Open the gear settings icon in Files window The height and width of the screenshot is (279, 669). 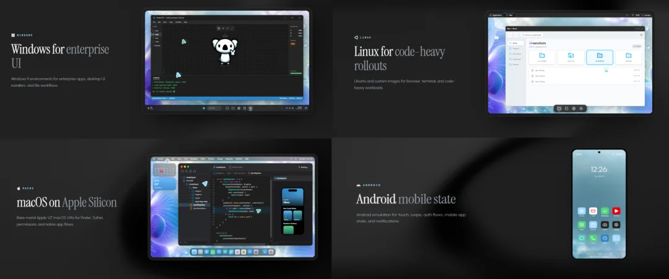point(641,35)
